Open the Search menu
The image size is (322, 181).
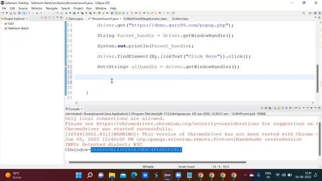click(x=65, y=8)
